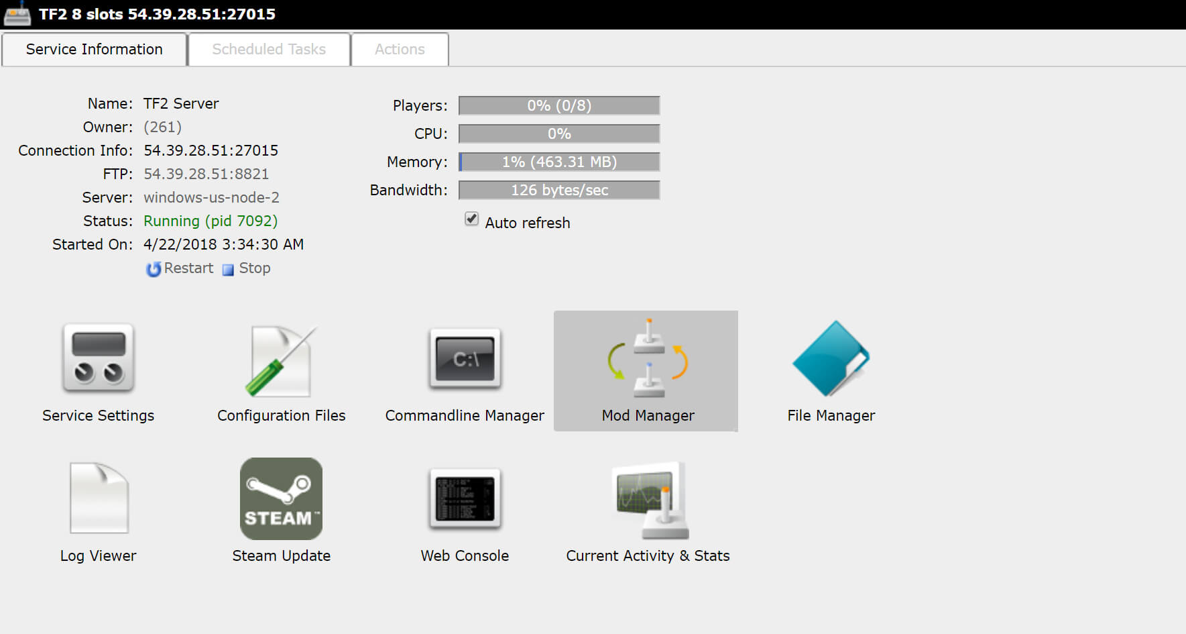
Task: Open the Mod Manager icon
Action: [648, 358]
